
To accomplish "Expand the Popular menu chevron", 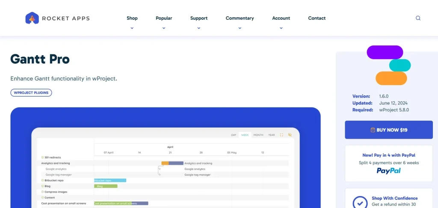I will (x=164, y=28).
